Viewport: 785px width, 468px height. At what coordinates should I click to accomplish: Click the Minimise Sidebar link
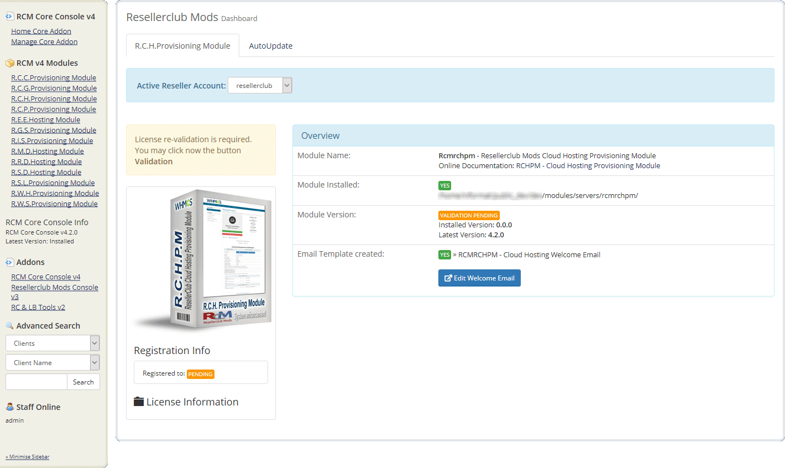pyautogui.click(x=28, y=457)
